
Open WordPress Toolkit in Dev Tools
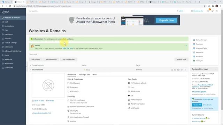click(138, 104)
